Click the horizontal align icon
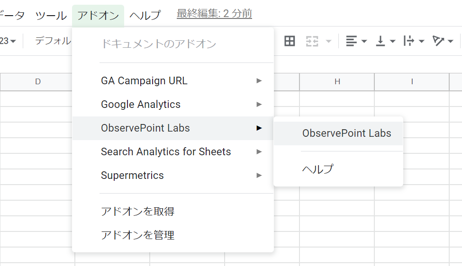This screenshot has height=266, width=462. tap(351, 41)
